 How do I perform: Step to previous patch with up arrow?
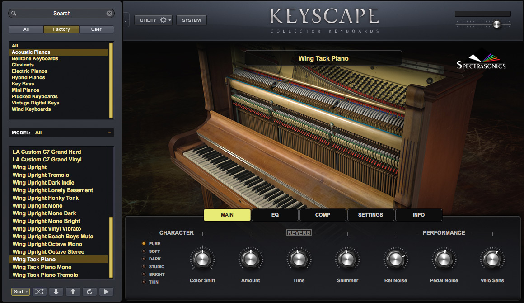pos(73,292)
